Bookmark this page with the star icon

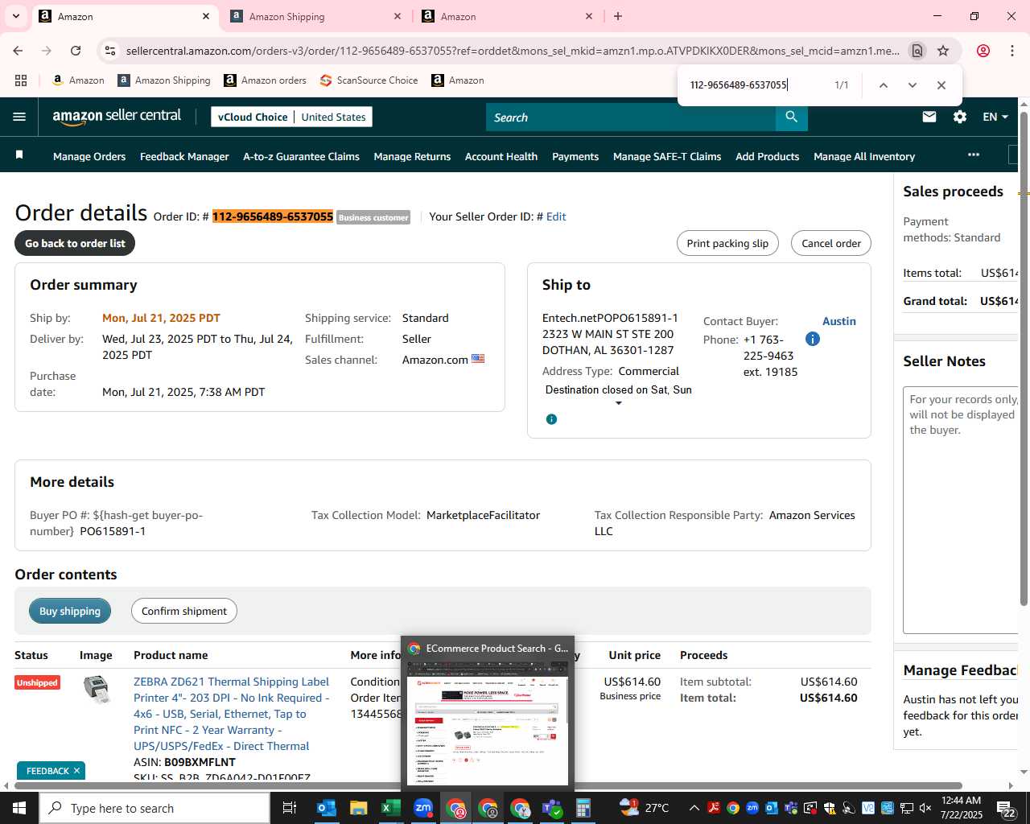[x=943, y=51]
